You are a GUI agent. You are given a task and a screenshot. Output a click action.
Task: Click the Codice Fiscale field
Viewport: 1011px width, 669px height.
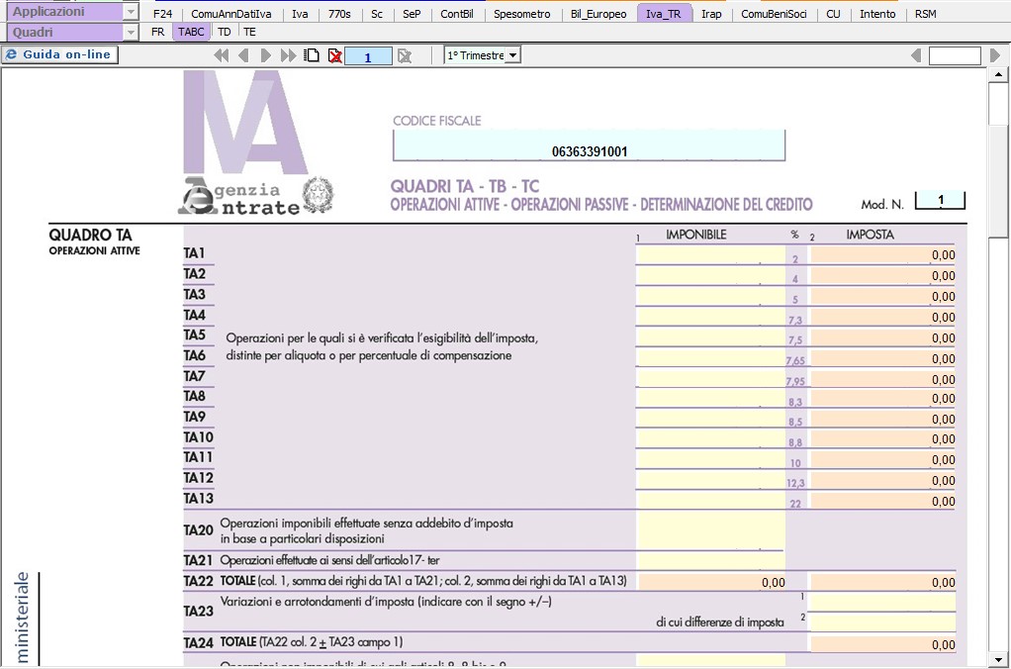coord(590,145)
